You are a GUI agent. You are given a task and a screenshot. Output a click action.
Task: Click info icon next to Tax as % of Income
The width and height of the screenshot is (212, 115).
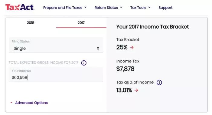[x=159, y=82]
